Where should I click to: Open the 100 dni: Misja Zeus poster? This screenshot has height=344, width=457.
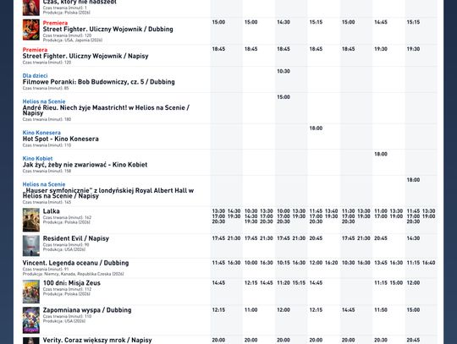31,292
